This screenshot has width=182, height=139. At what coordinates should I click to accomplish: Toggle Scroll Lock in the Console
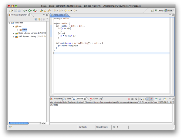point(144,99)
